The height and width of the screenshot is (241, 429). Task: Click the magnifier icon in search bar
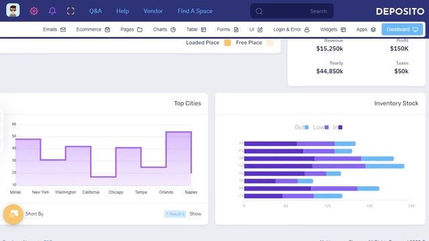pos(259,11)
